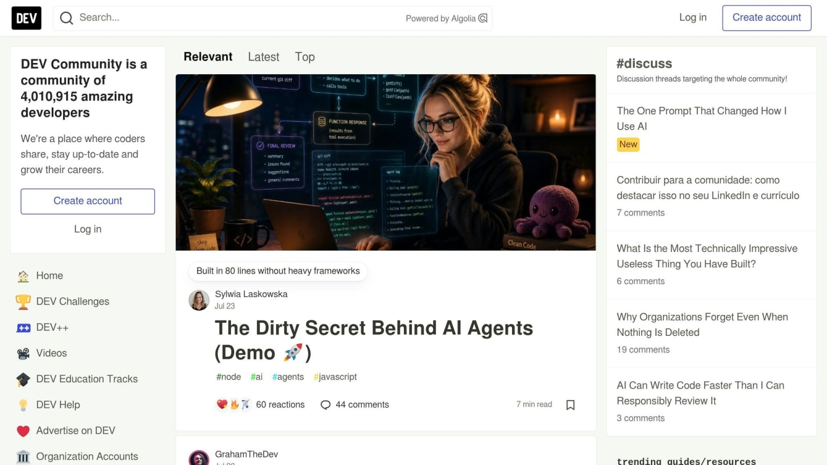Viewport: 827px width, 465px height.
Task: Click the New badge in discuss list
Action: click(x=628, y=144)
